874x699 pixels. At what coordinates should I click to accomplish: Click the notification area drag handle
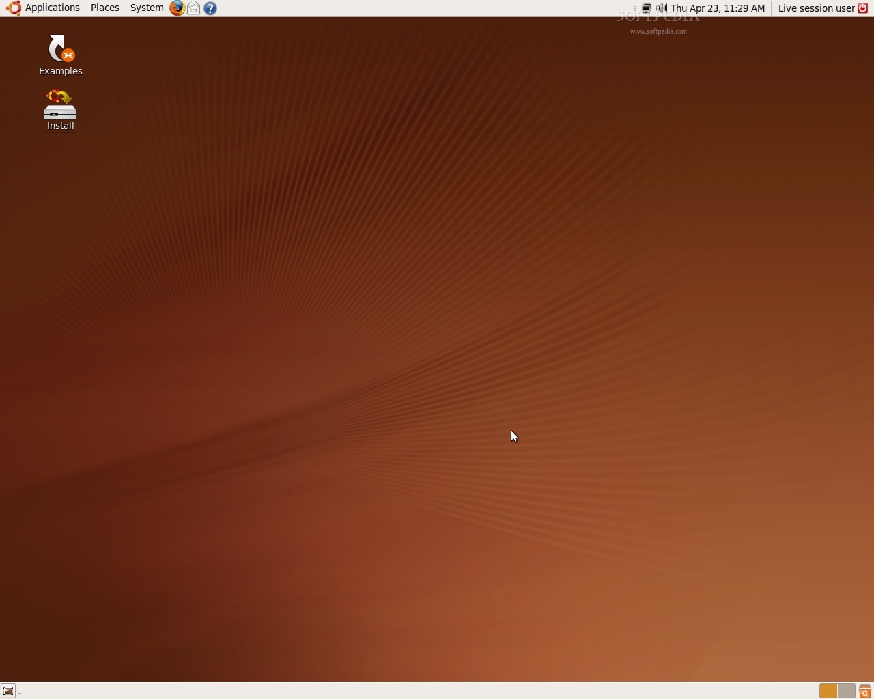[634, 8]
